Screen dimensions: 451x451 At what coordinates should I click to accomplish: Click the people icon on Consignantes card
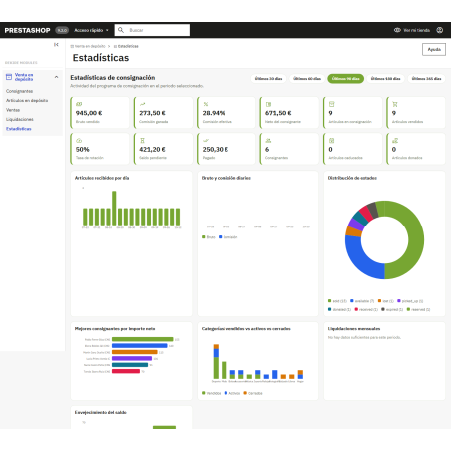click(x=268, y=141)
